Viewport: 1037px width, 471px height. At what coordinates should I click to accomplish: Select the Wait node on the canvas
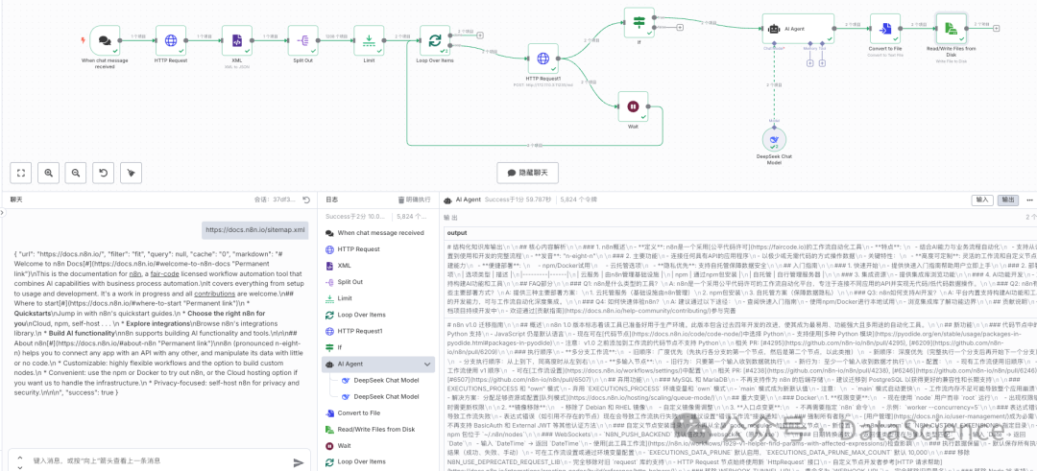634,106
